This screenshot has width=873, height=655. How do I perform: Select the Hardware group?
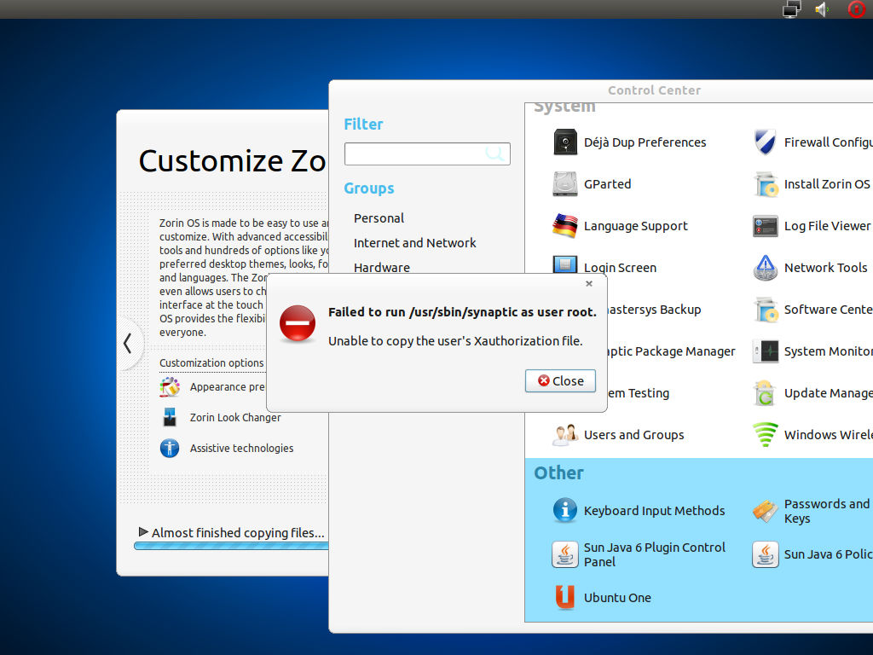point(382,267)
